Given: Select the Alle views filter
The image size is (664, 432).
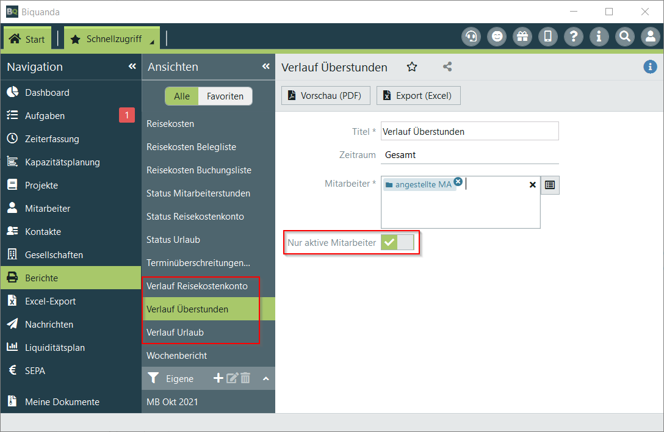Looking at the screenshot, I should 182,96.
